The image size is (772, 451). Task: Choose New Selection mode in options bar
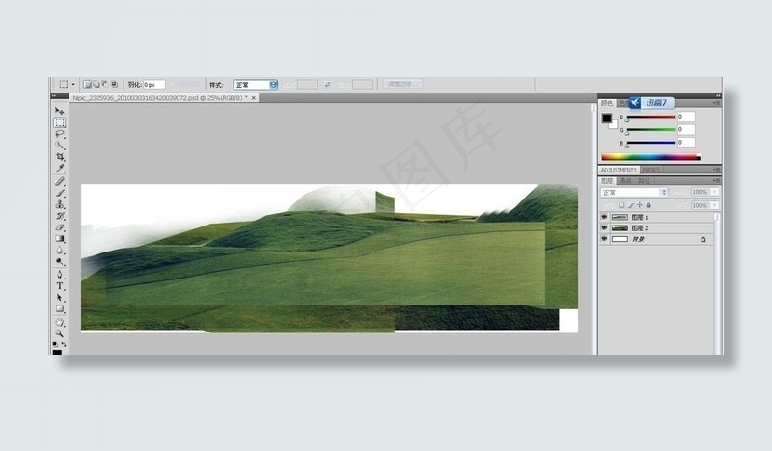[87, 84]
